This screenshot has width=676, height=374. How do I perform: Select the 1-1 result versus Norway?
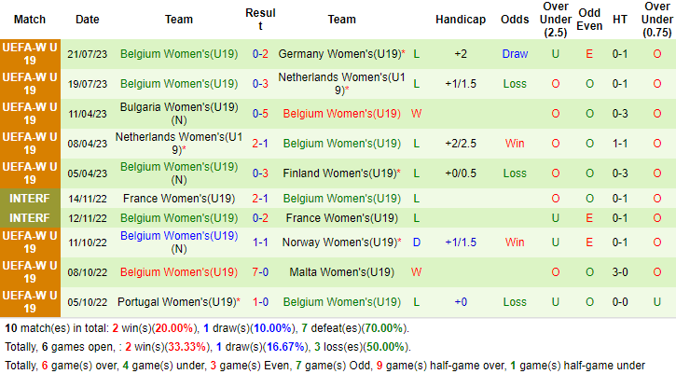(x=260, y=242)
